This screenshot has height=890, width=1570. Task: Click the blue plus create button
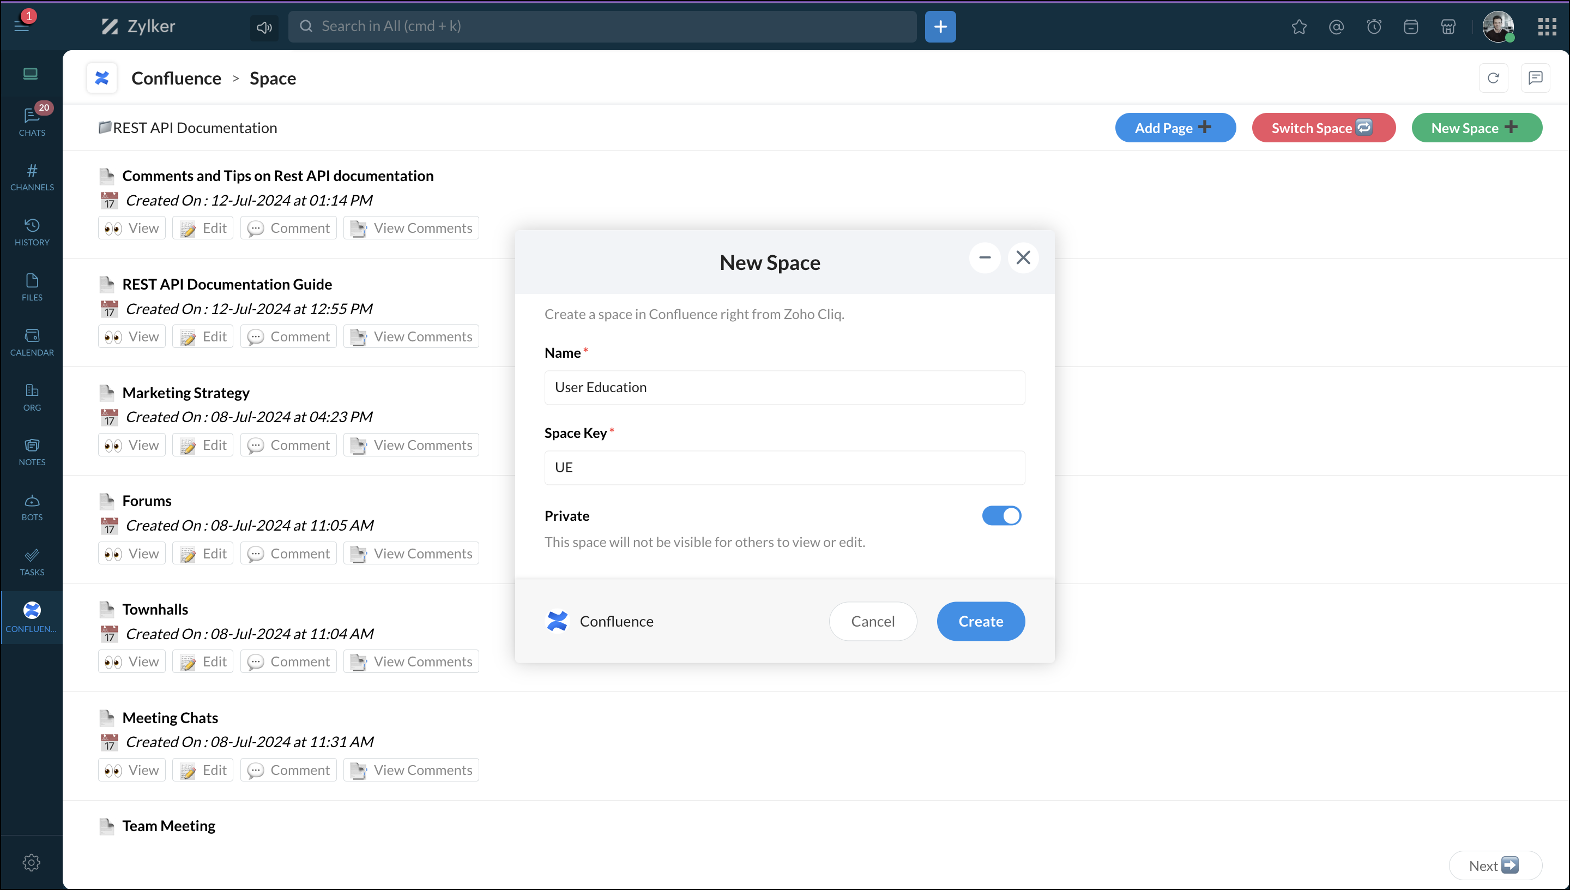pyautogui.click(x=940, y=27)
